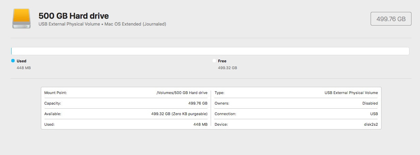Click the '448 MB' value under Used legend
This screenshot has height=155, width=420.
[x=24, y=68]
